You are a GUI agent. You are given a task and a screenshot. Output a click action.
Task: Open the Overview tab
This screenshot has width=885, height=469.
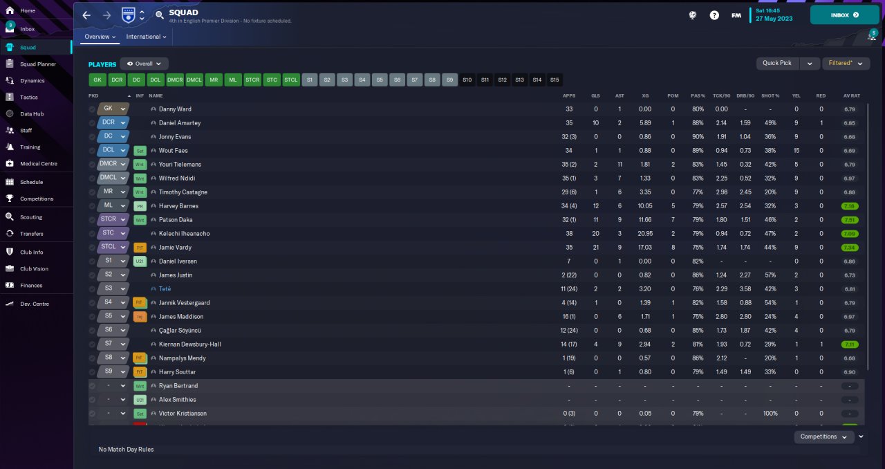[100, 37]
